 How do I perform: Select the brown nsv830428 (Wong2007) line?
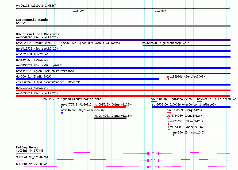202,135
